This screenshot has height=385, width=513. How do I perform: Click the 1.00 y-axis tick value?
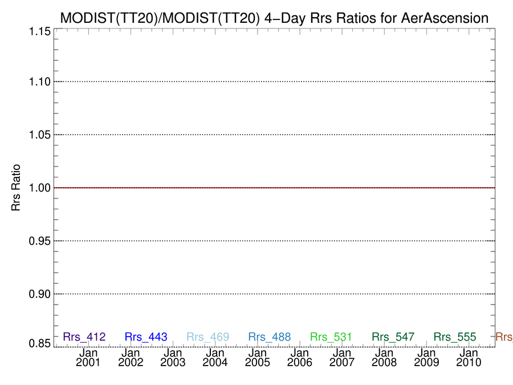tap(40, 188)
